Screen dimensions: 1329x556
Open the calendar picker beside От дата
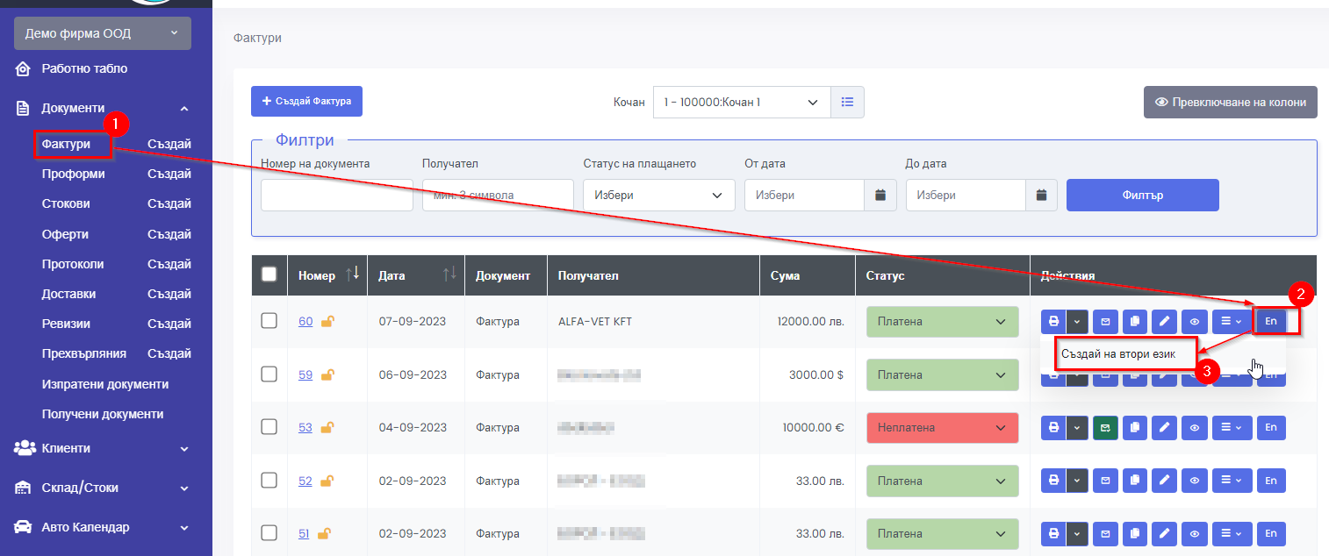tap(880, 195)
